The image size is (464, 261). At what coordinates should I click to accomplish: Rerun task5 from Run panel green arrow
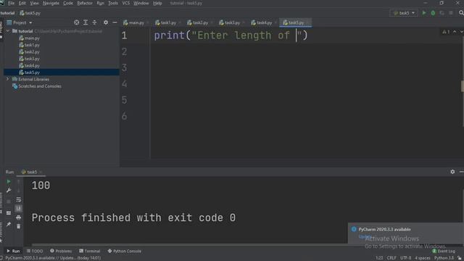point(9,181)
